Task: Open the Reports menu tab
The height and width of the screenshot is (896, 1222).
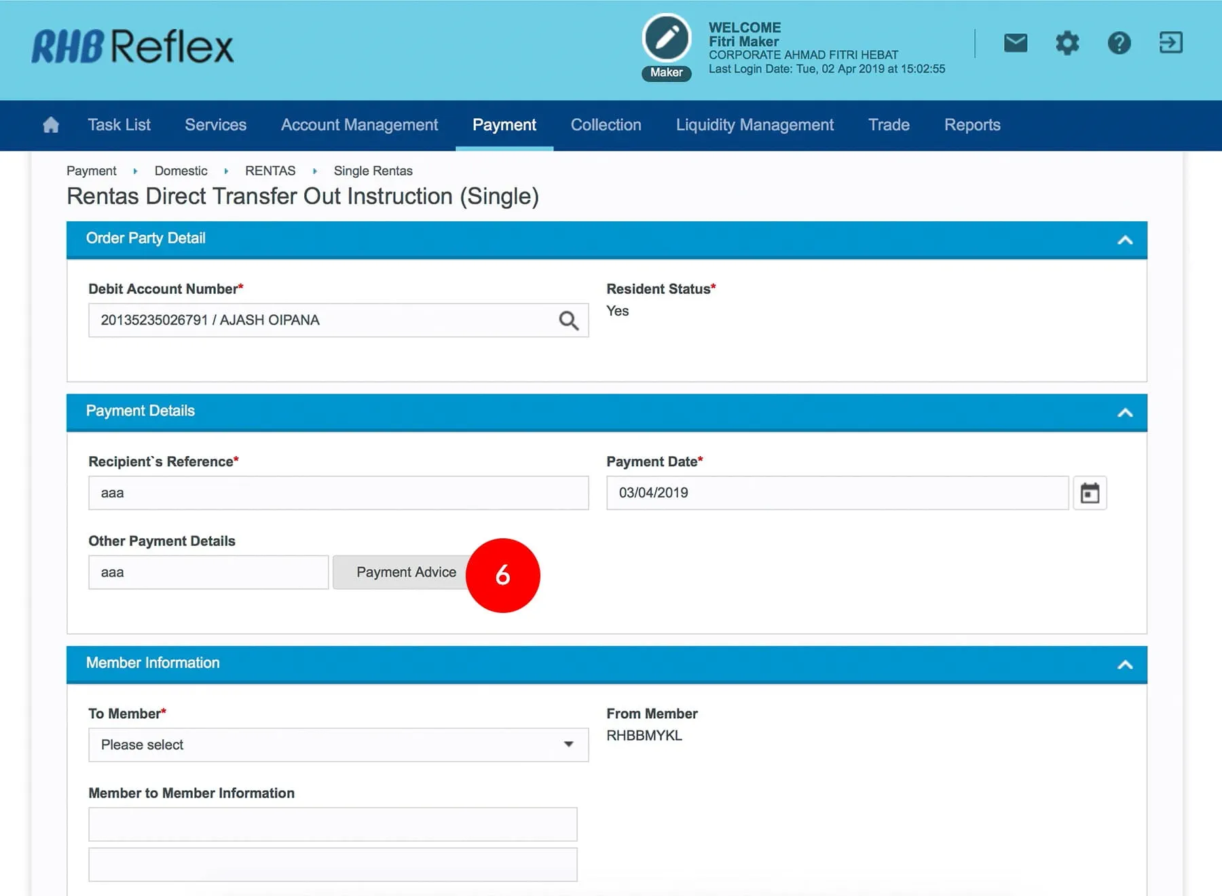Action: coord(971,125)
